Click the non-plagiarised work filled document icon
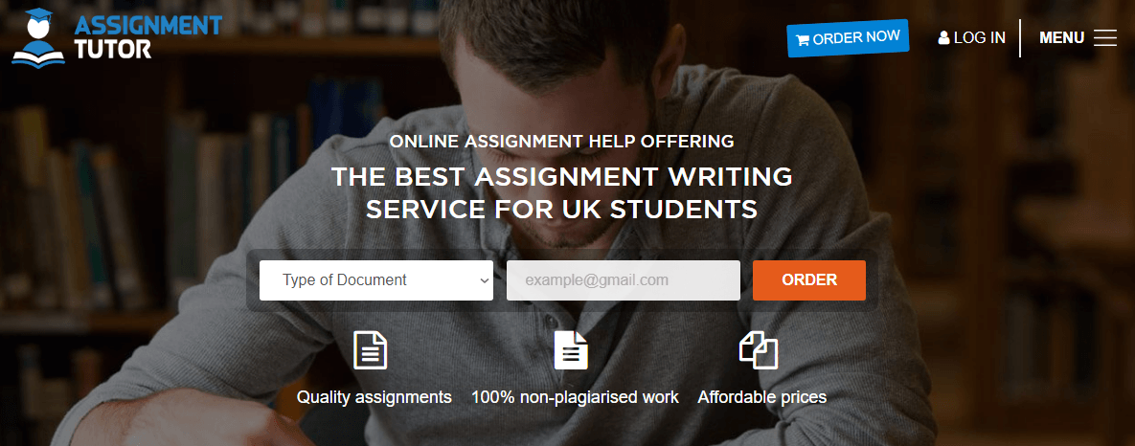This screenshot has width=1135, height=446. (x=571, y=350)
